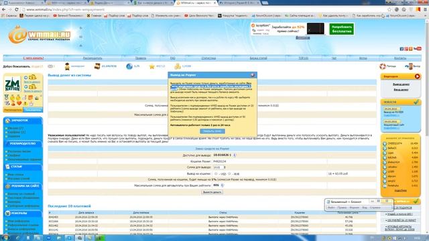Click the СТАТЬИ sidebar header
This screenshot has height=241, width=429.
pos(23,167)
